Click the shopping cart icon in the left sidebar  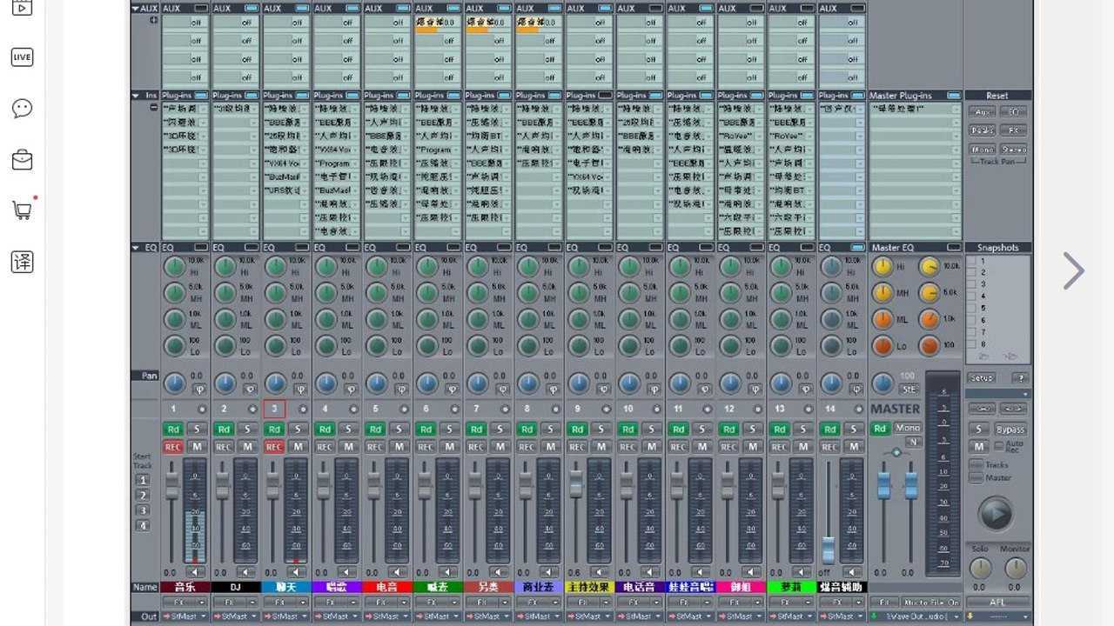(22, 209)
